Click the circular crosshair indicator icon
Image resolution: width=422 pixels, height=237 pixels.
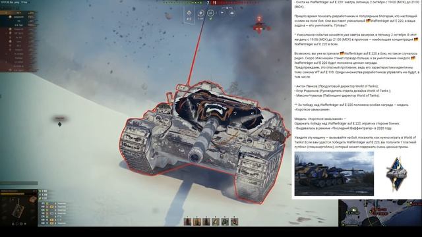pyautogui.click(x=211, y=13)
